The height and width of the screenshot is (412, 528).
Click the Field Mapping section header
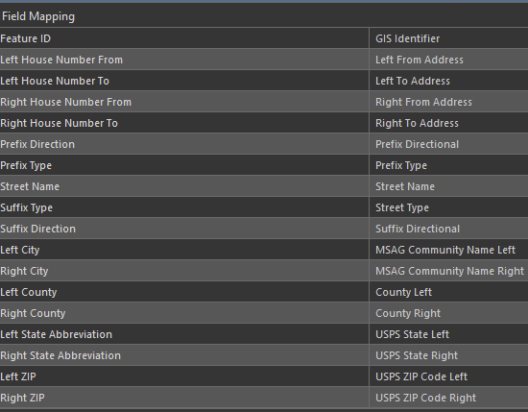tap(38, 16)
